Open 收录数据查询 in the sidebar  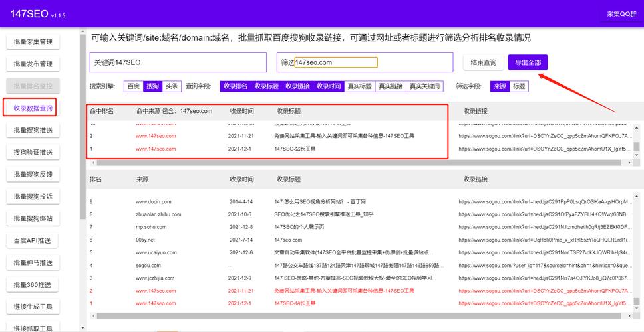click(x=33, y=108)
